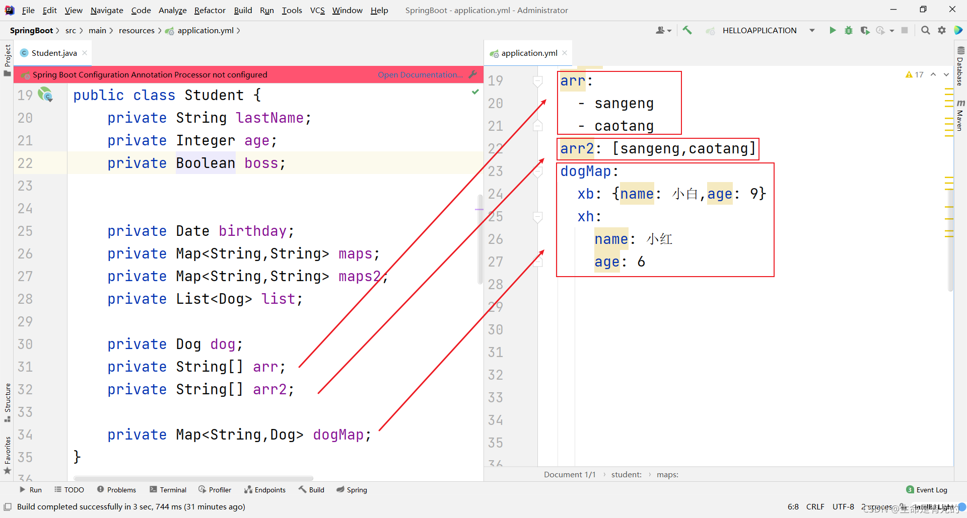The image size is (967, 518).
Task: Open the Database tool window
Action: click(x=960, y=66)
